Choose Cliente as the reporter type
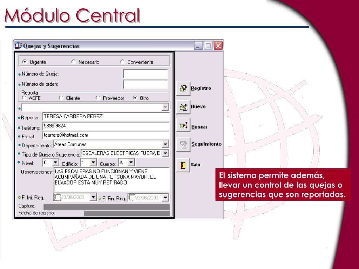Viewport: 359px width, 269px height. tap(61, 98)
